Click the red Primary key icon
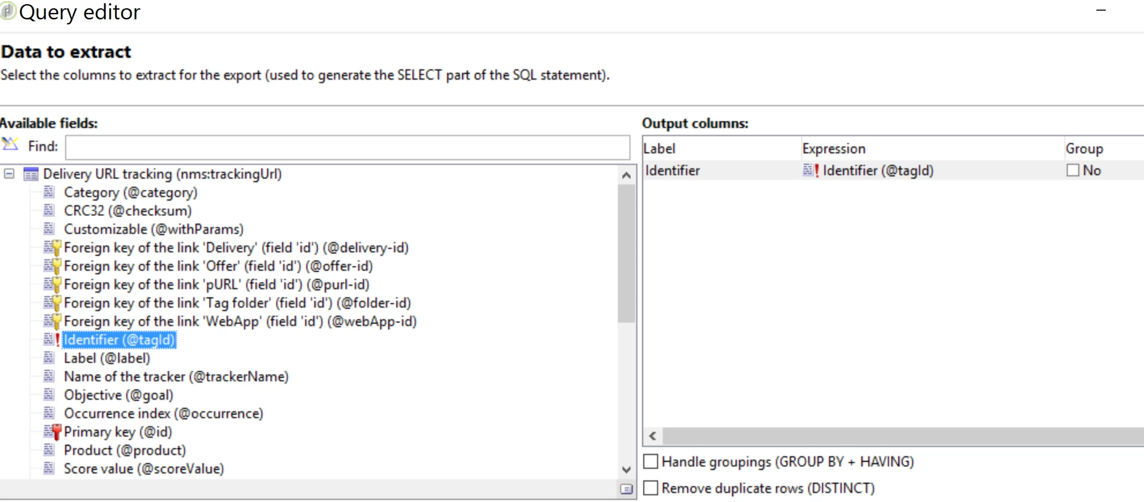This screenshot has width=1144, height=502. [52, 432]
